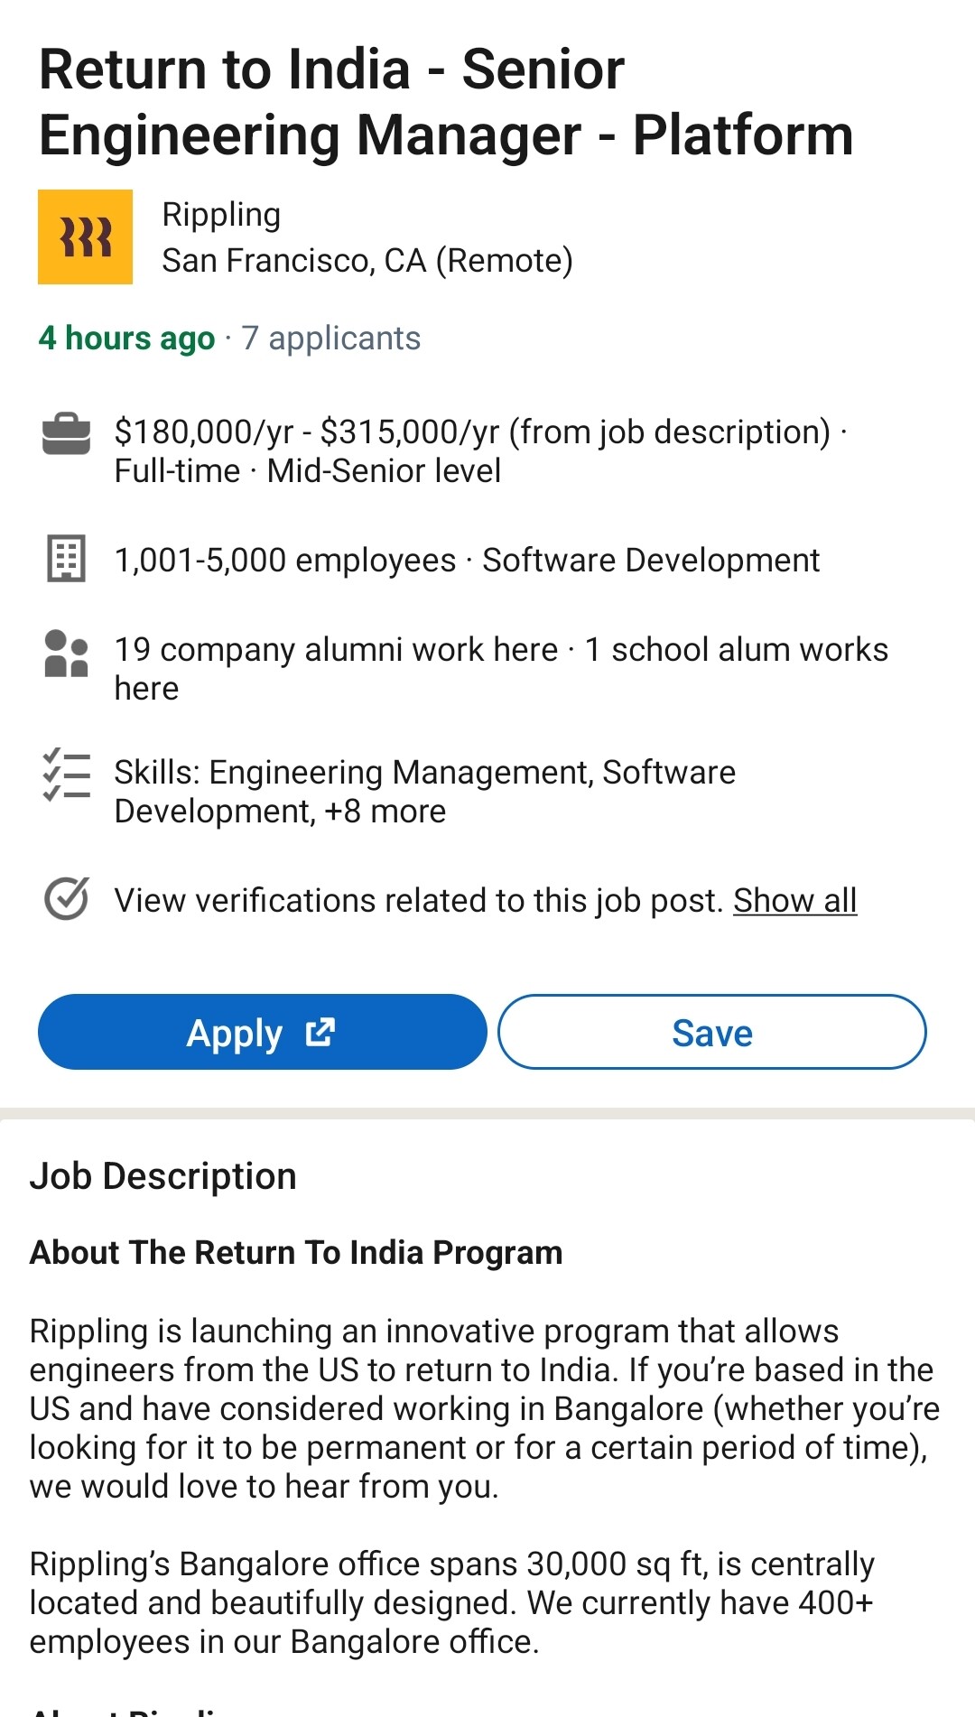Select the job title heading
This screenshot has width=975, height=1717.
[x=446, y=101]
